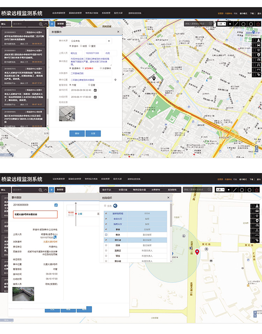The width and height of the screenshot is (262, 334).
Task: Click the black location marker on the map
Action: click(x=153, y=78)
